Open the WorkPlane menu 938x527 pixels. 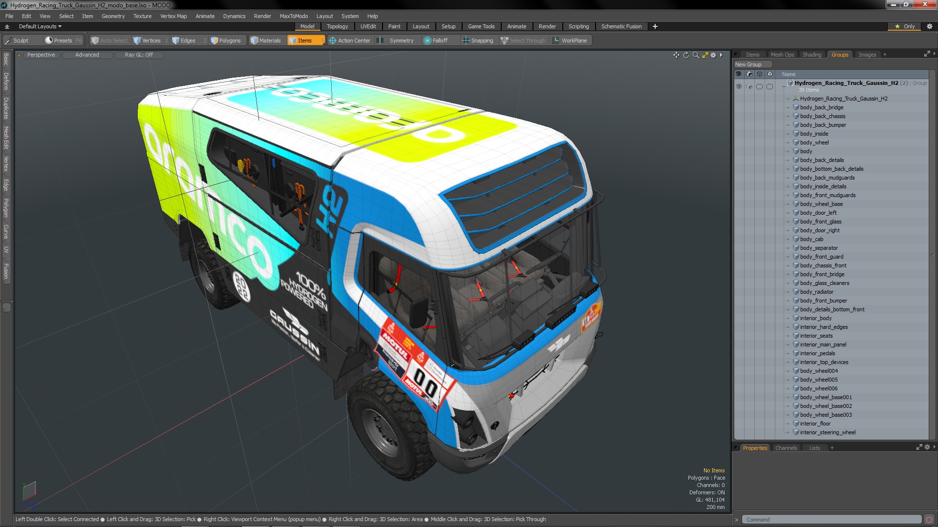(571, 41)
